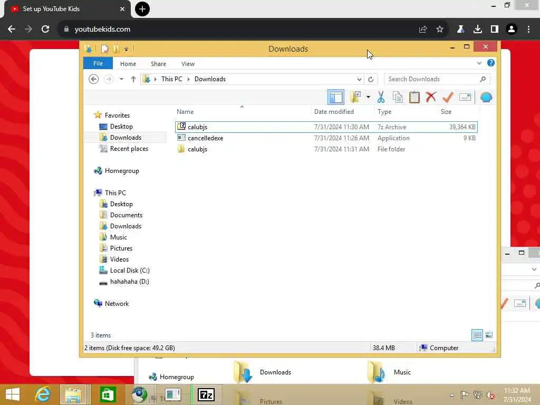540x405 pixels.
Task: Toggle the navigation pane layout button
Action: click(335, 98)
